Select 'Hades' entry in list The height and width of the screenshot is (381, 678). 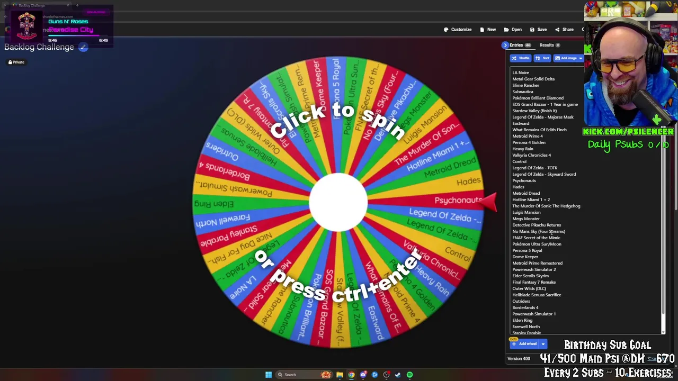point(518,187)
